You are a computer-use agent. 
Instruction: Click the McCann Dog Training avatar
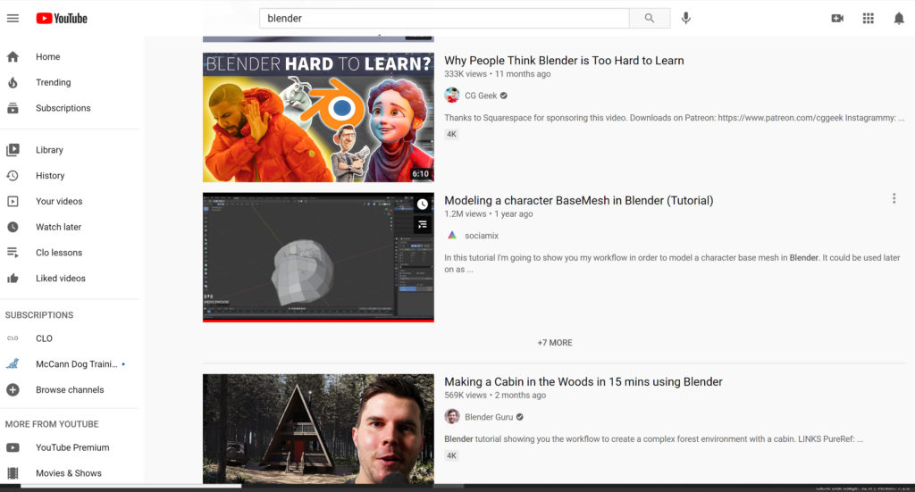click(13, 363)
